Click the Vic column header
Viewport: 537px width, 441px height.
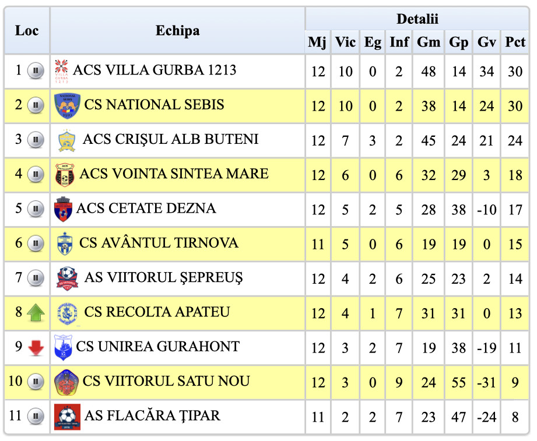(345, 42)
